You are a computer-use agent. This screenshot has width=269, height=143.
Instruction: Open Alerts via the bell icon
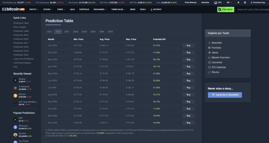pyautogui.click(x=209, y=53)
